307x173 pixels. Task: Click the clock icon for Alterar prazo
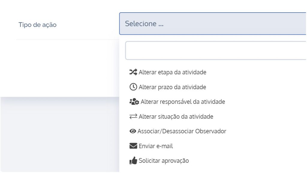[133, 87]
